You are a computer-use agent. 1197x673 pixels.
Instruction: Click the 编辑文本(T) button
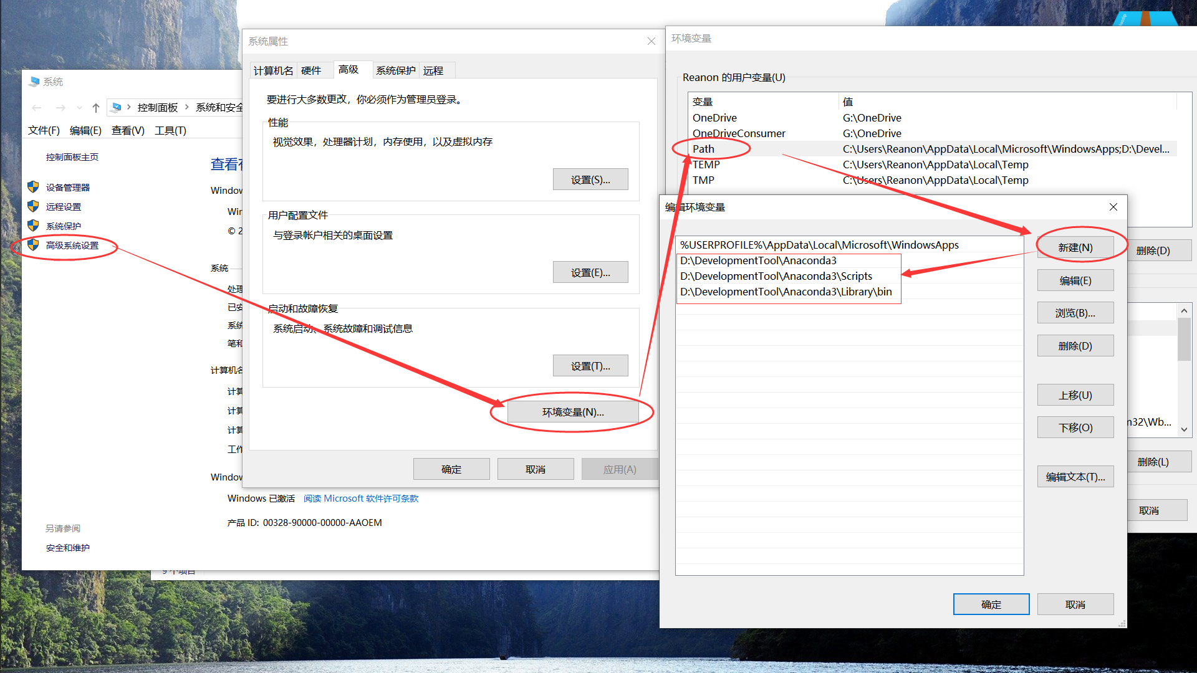coord(1075,476)
